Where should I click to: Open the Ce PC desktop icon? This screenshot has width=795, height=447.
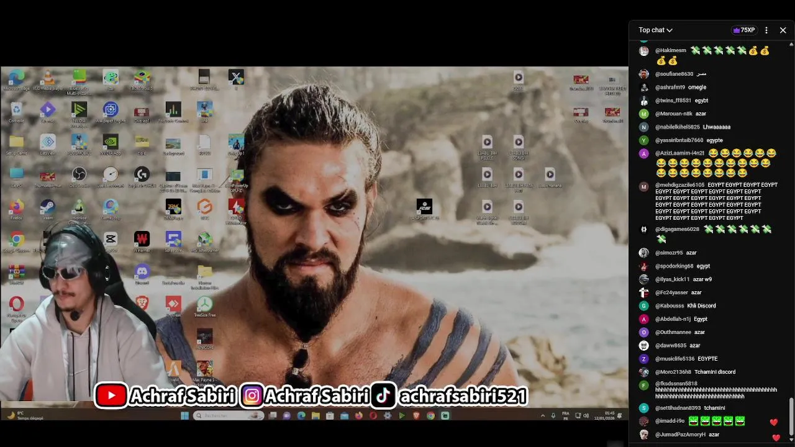point(16,177)
